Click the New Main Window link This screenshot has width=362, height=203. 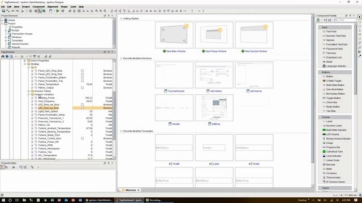(174, 51)
